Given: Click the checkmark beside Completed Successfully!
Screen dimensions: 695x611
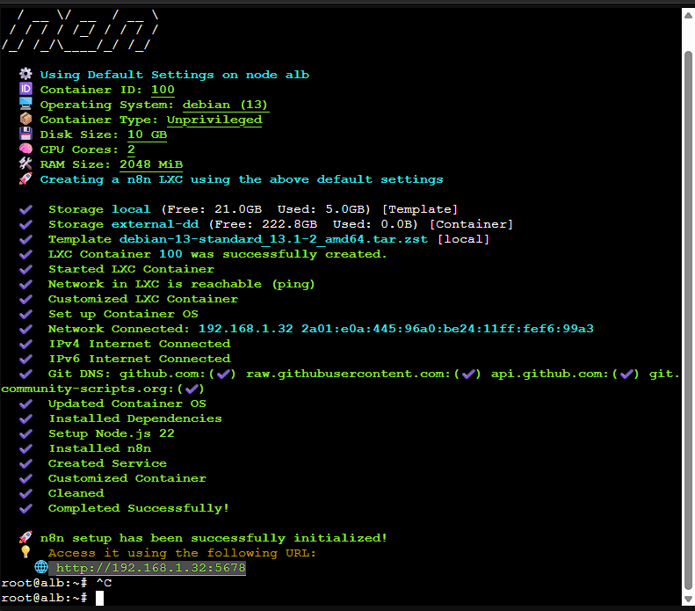Looking at the screenshot, I should [x=26, y=508].
